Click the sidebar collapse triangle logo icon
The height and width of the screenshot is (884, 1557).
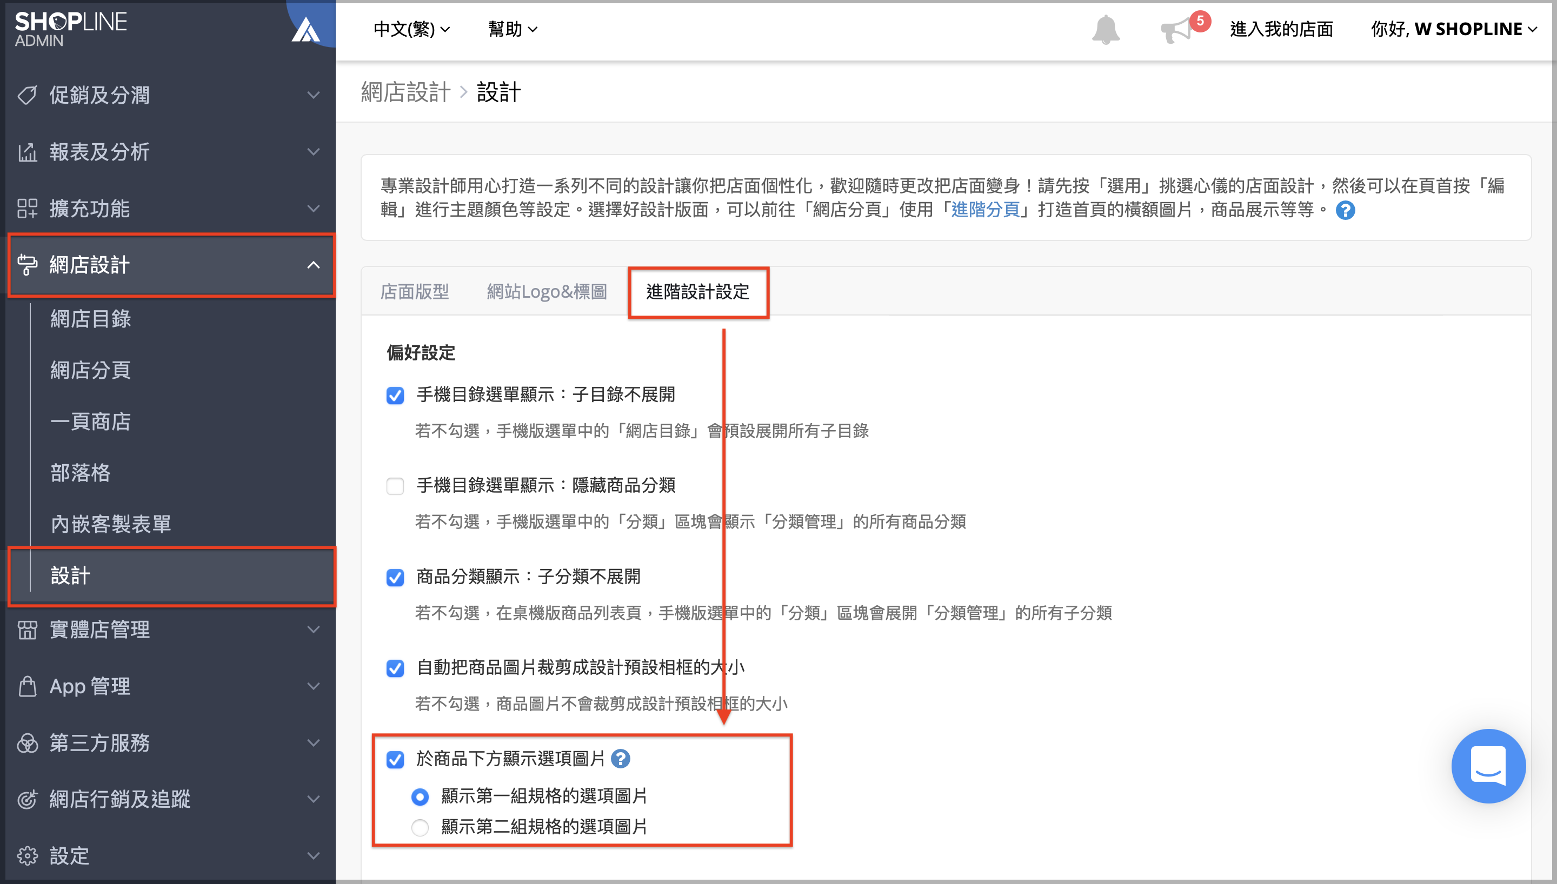click(305, 29)
